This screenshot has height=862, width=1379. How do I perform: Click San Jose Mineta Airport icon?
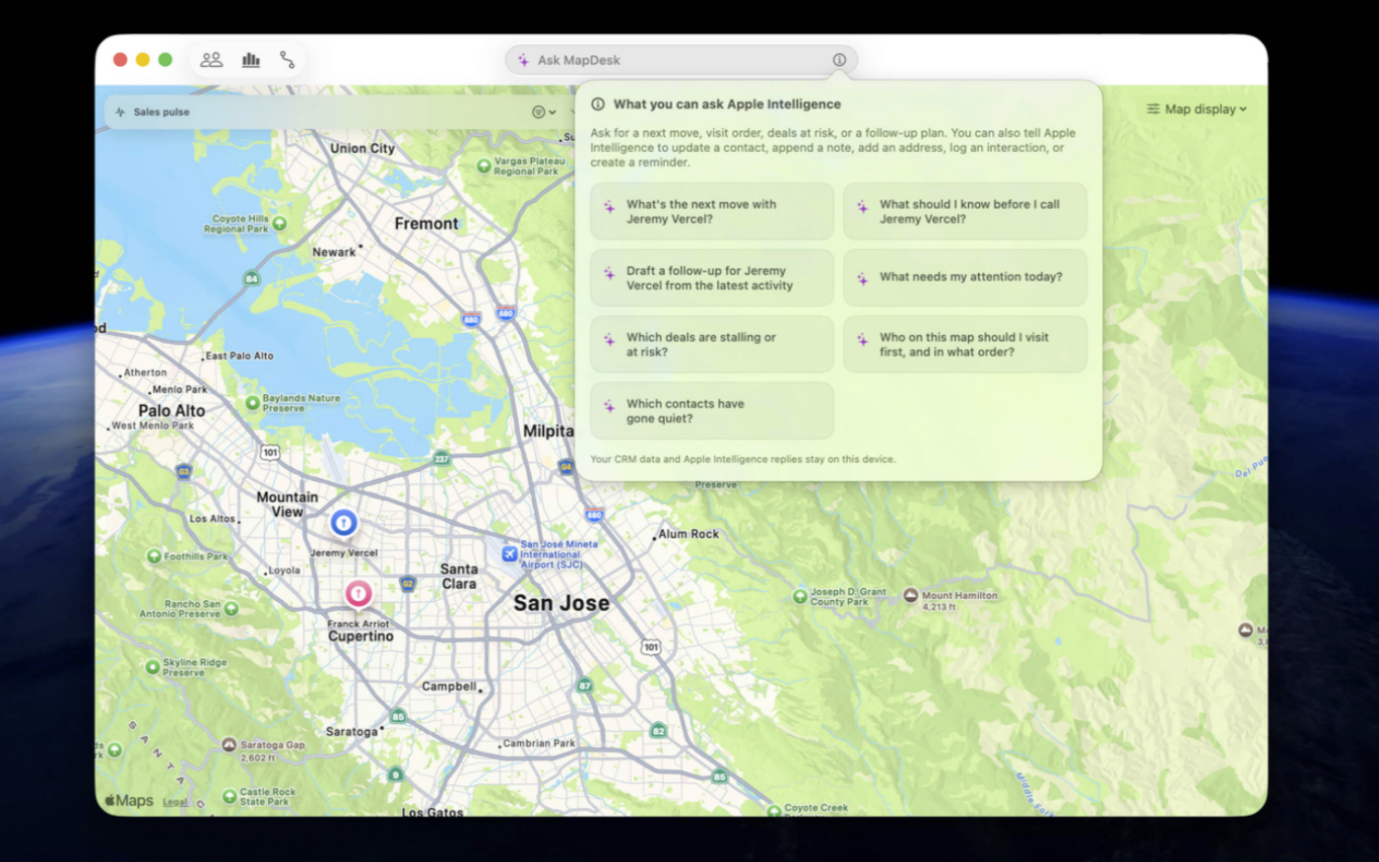[x=509, y=555]
